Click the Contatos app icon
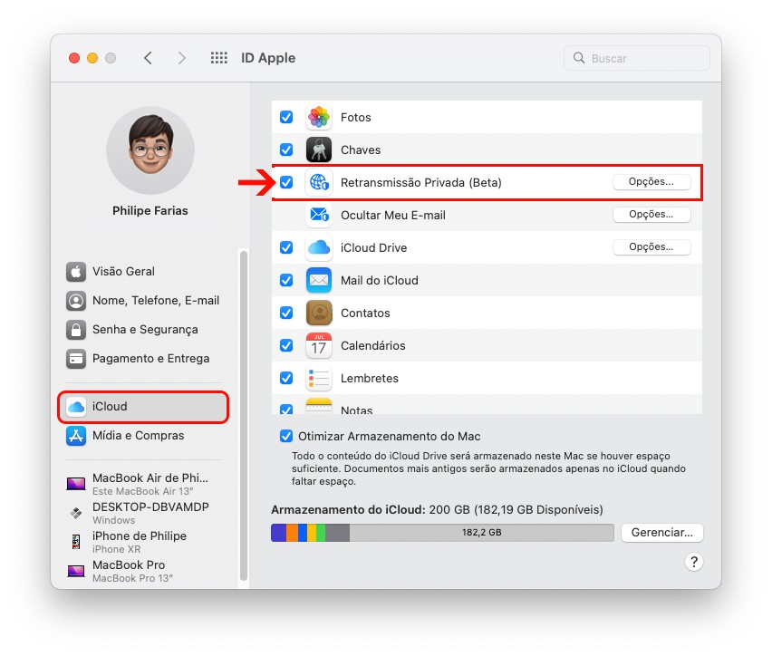This screenshot has height=656, width=772. point(319,313)
